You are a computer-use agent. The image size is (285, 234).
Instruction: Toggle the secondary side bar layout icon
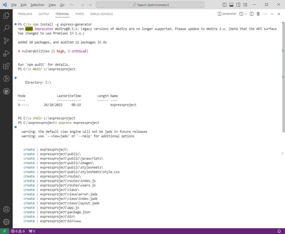(238, 5)
